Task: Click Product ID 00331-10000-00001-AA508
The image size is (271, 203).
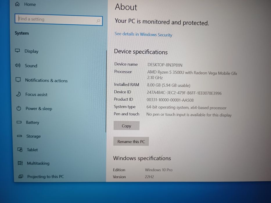Action: (170, 100)
